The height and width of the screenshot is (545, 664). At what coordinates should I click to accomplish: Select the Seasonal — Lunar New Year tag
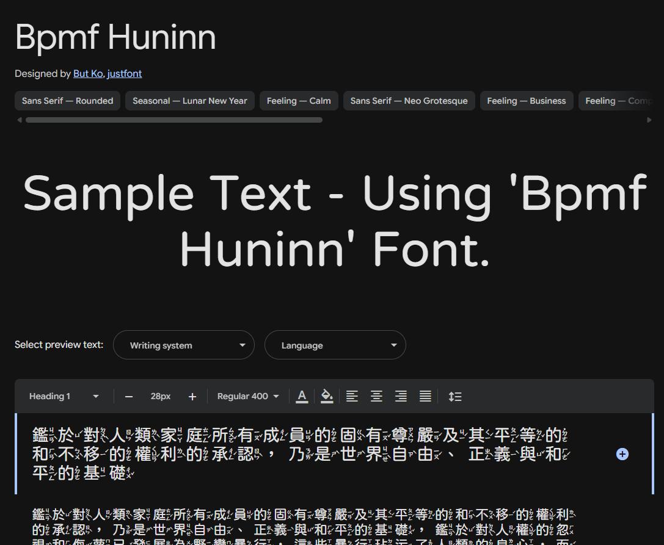[190, 101]
